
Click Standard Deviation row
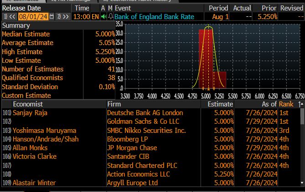point(58,87)
